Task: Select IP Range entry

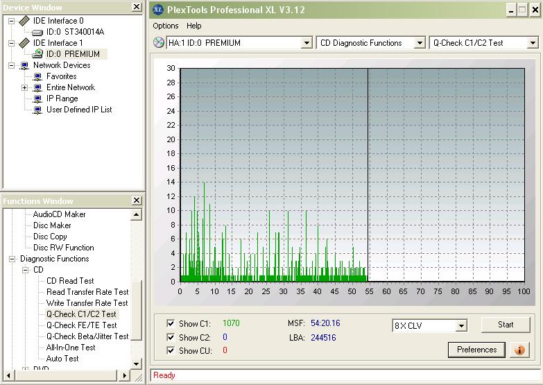Action: 62,99
